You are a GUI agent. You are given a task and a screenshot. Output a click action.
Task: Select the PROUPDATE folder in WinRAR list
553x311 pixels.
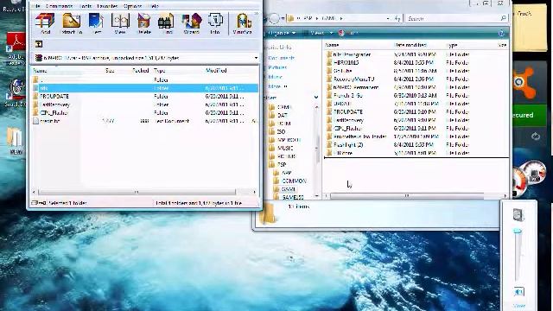(54, 96)
